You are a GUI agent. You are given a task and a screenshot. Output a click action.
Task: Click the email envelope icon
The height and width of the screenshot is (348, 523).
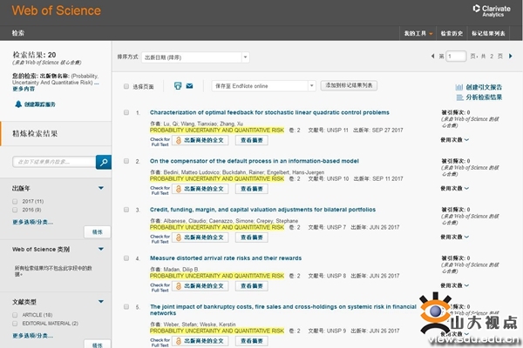pyautogui.click(x=190, y=86)
